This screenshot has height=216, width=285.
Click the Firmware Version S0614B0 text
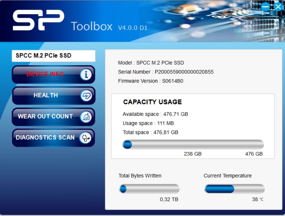tap(150, 81)
